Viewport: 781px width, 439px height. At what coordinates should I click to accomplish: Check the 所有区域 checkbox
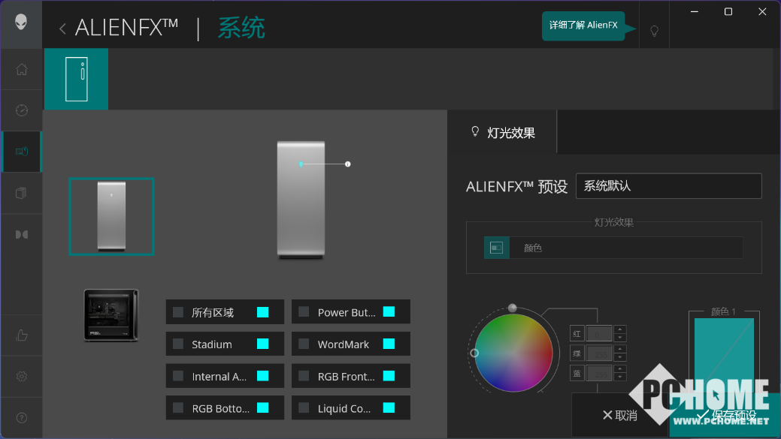[178, 312]
